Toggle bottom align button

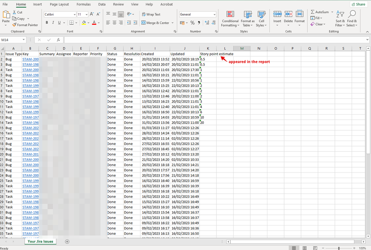(x=121, y=14)
